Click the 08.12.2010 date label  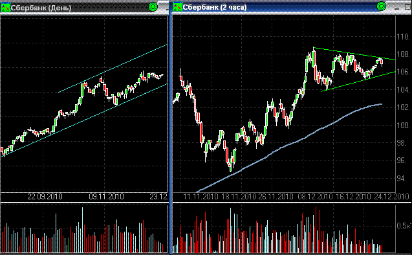(316, 197)
